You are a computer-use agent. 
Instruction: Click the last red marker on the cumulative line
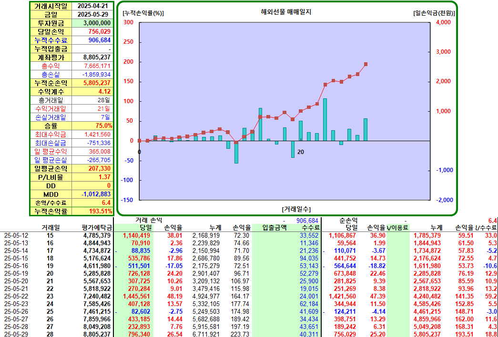coord(366,64)
